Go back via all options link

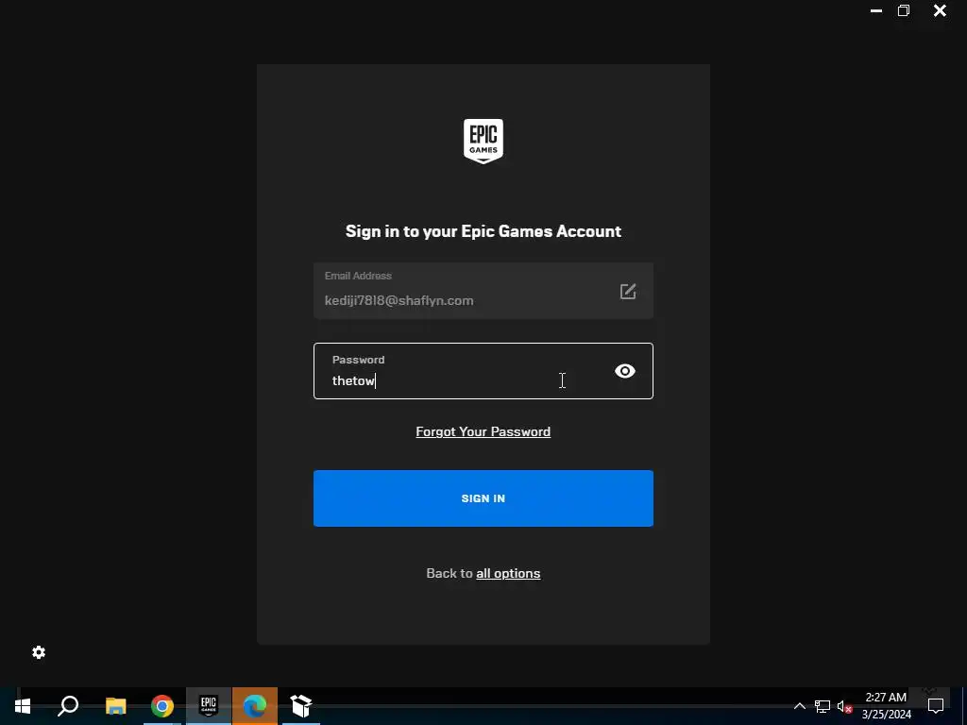(x=508, y=573)
